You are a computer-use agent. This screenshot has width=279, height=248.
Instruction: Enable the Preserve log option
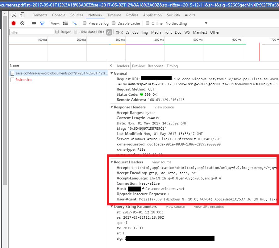[x=85, y=23]
